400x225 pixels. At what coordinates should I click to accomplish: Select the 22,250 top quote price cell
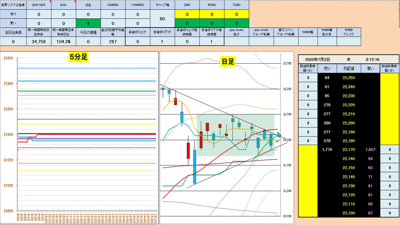tap(348, 77)
